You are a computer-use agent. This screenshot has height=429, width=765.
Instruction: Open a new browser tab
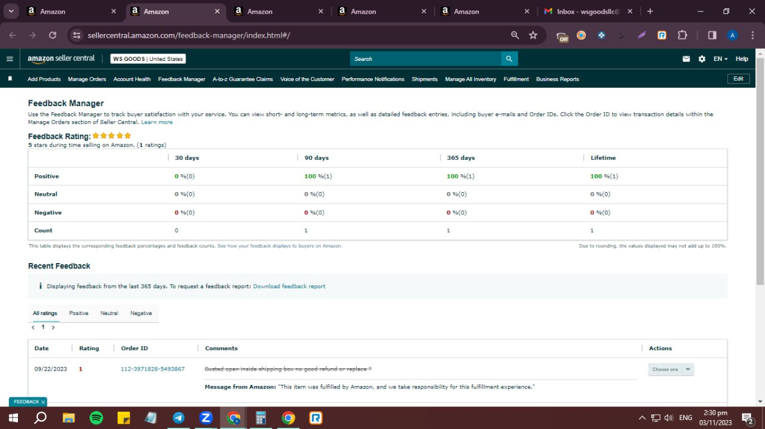(x=650, y=11)
